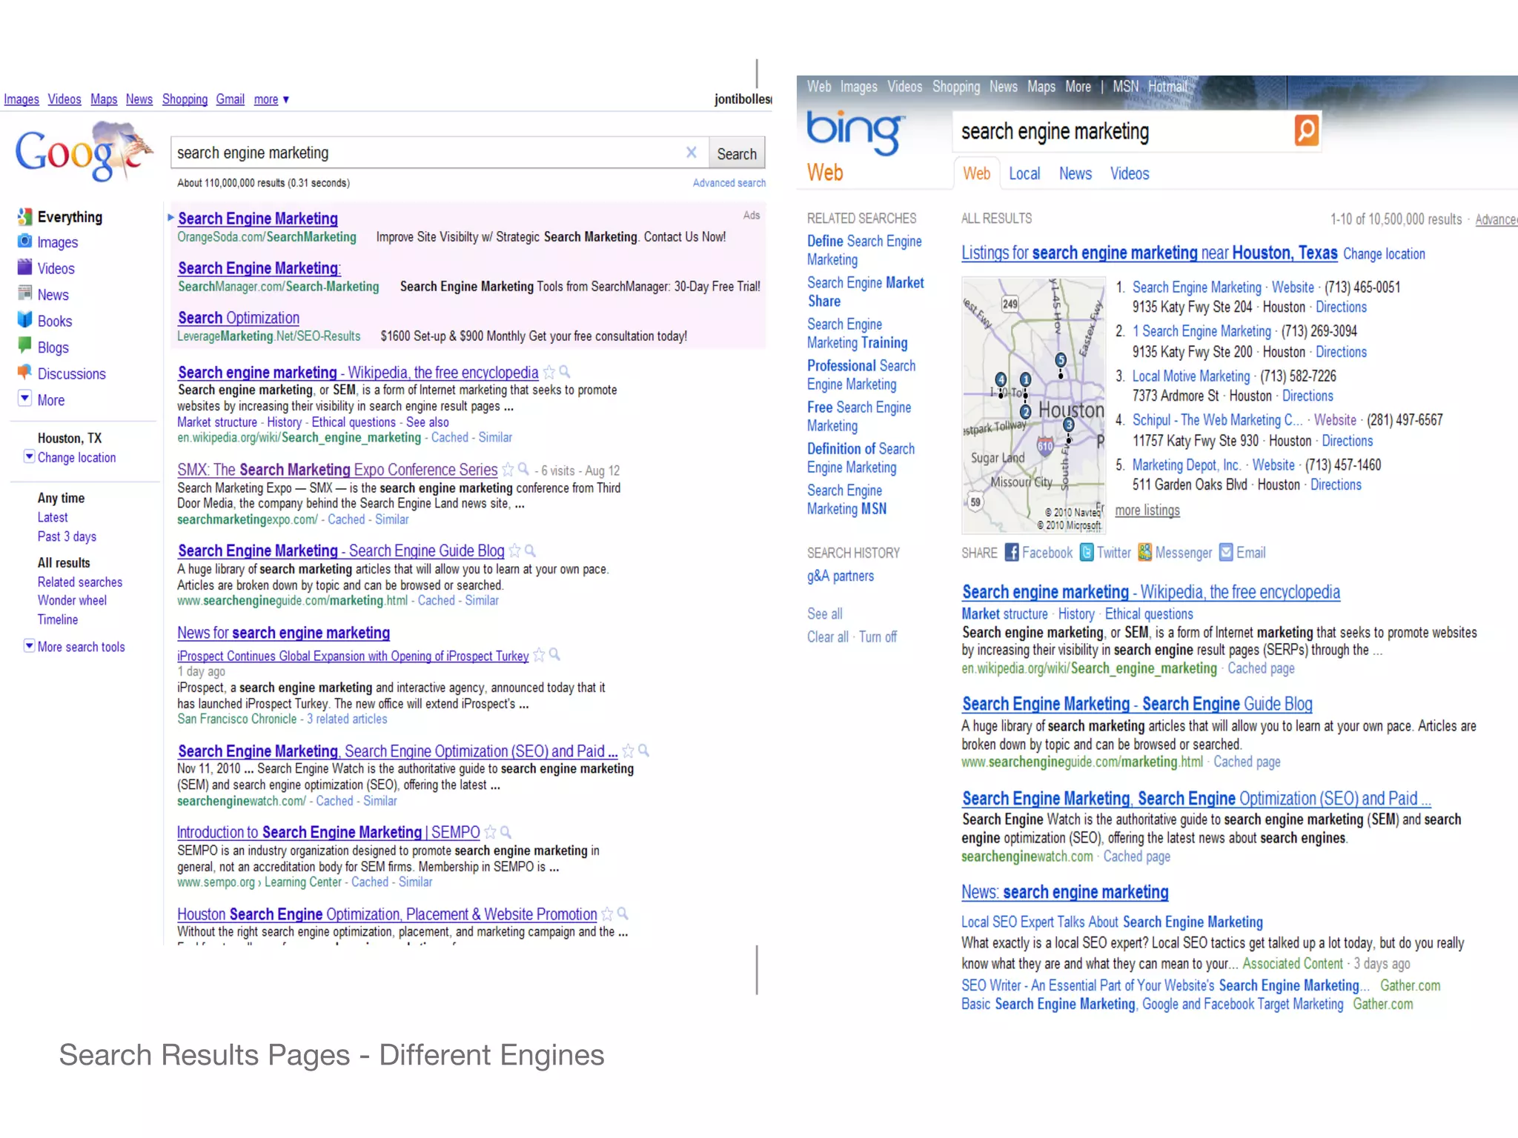This screenshot has height=1138, width=1518.
Task: Open the Bing 'More' menu in top bar
Action: [1078, 87]
